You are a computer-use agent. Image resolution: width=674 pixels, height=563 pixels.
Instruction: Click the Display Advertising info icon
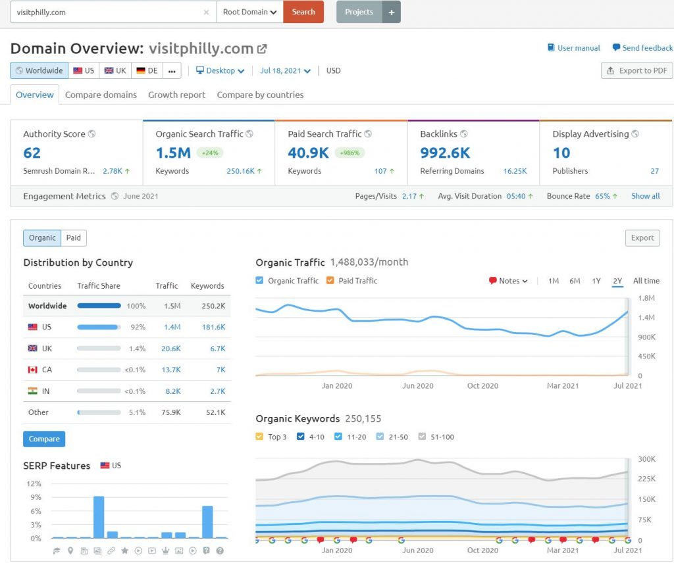[x=635, y=134]
